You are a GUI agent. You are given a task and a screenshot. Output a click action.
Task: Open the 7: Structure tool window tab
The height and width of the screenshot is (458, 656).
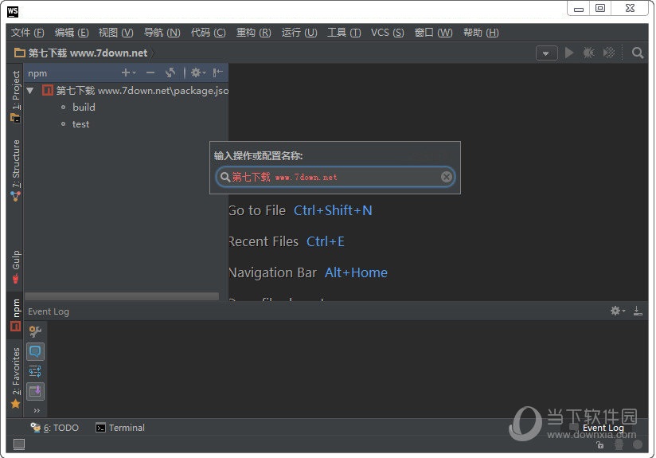(x=15, y=170)
